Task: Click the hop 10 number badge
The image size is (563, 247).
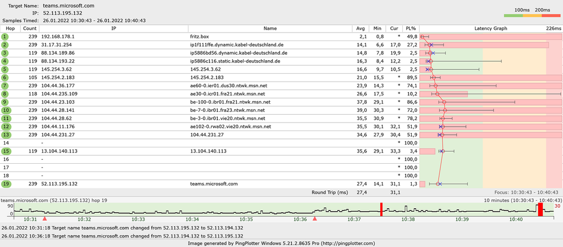Action: click(6, 110)
